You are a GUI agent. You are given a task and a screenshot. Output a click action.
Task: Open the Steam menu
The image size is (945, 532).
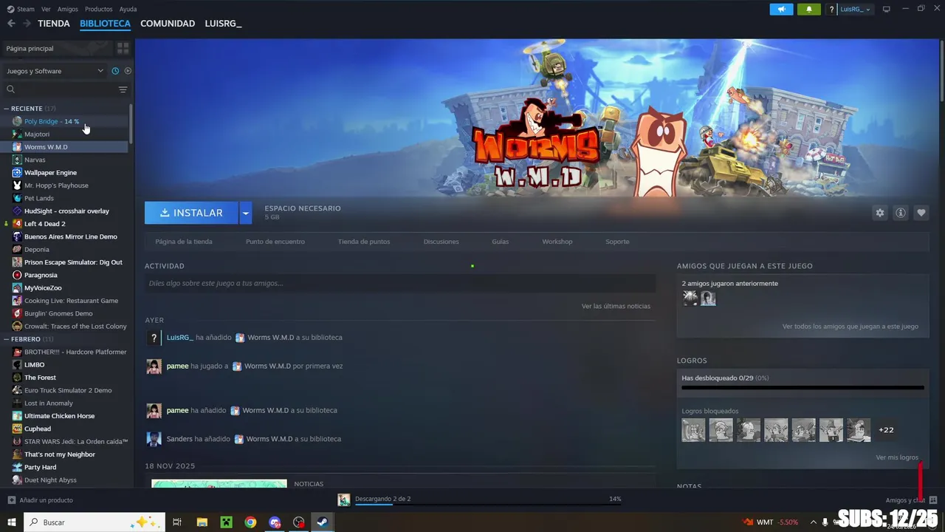coord(21,9)
